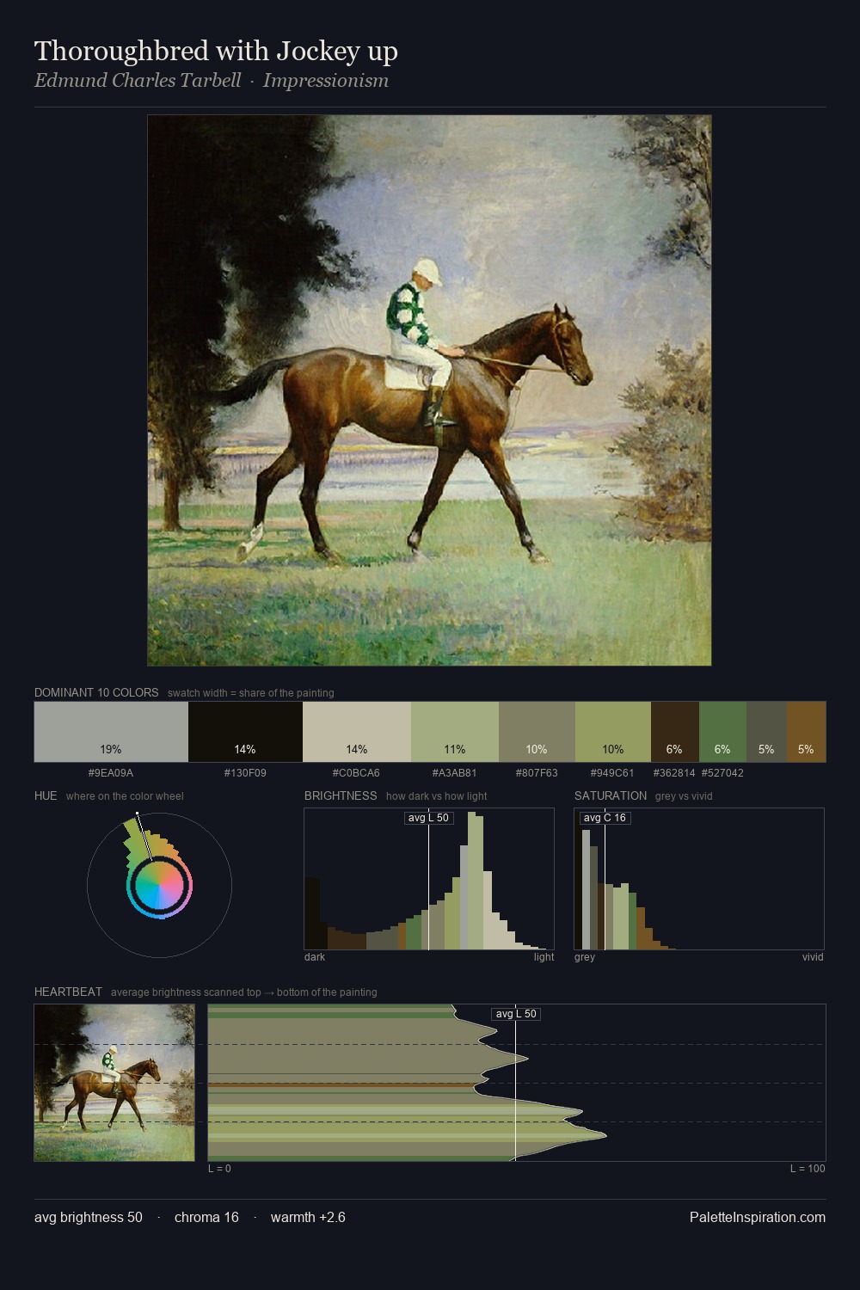Screen dimensions: 860x1290
Task: Click the 'HUE' section heading
Action: point(46,795)
